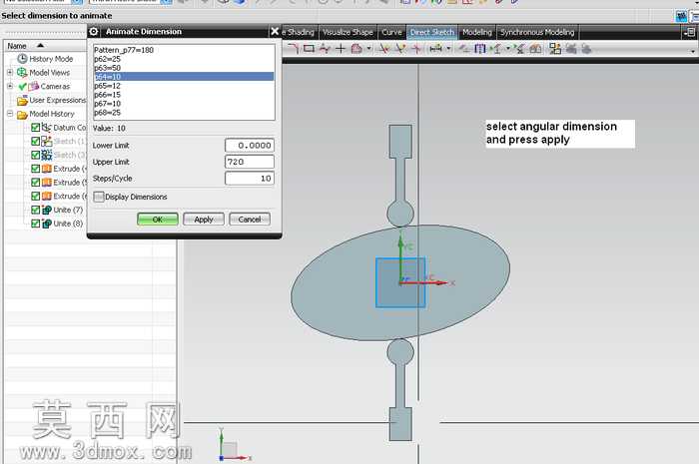Click the Sketch (1) feature icon
The width and height of the screenshot is (699, 464).
point(46,141)
